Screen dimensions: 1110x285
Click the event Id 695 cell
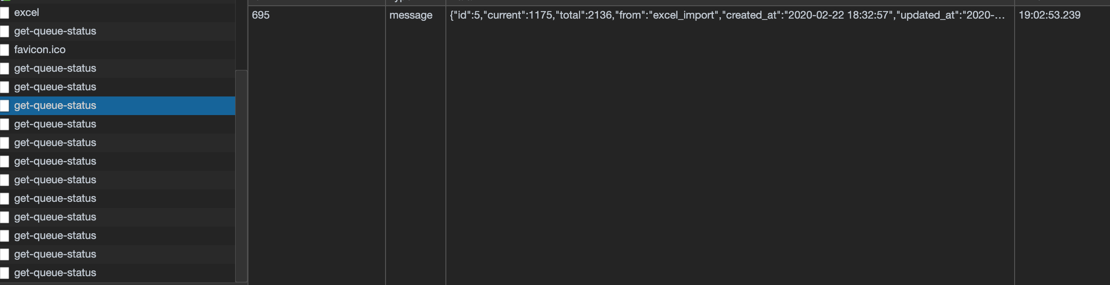click(261, 15)
